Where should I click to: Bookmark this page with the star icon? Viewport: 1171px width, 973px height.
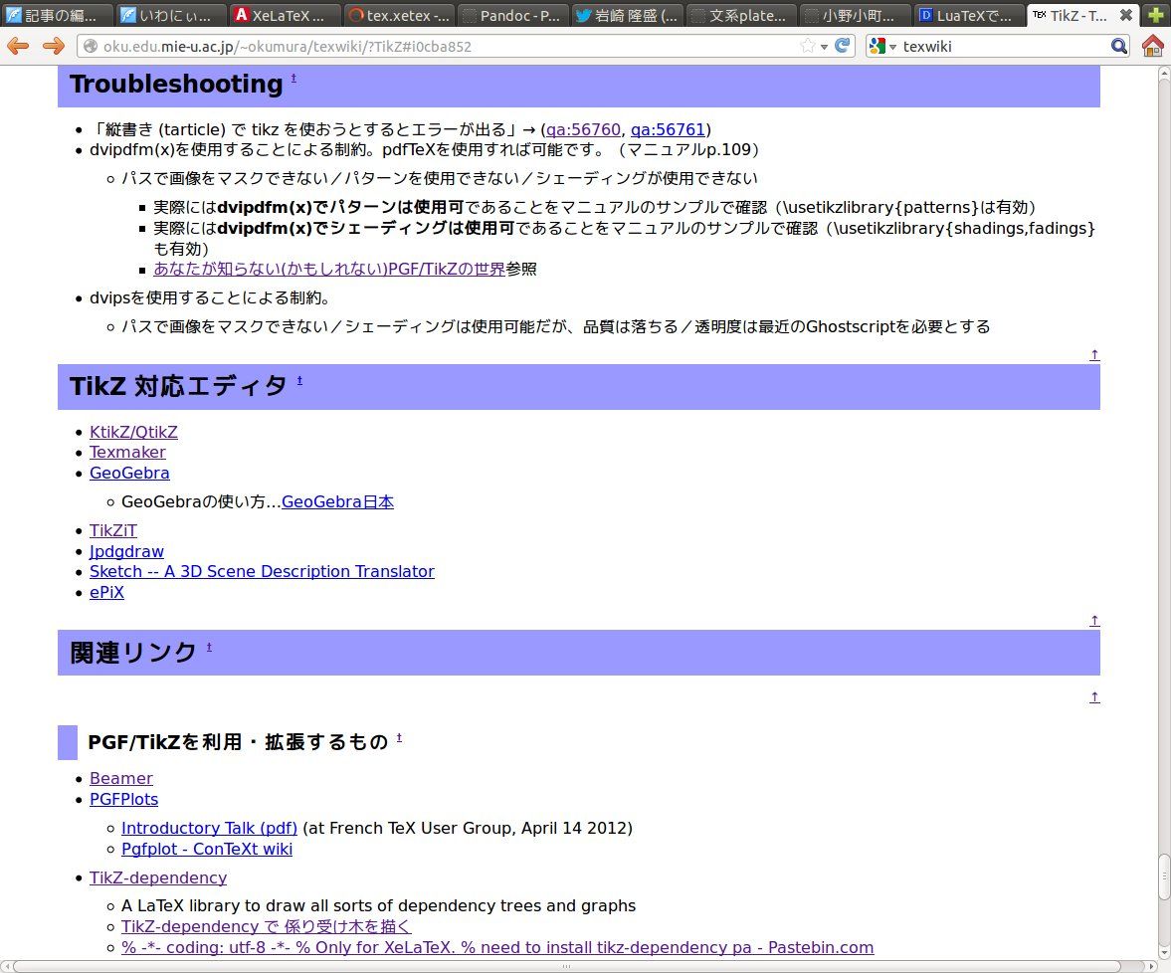coord(807,47)
